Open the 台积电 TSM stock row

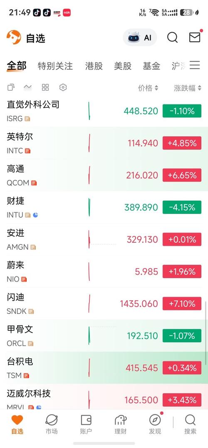point(104,368)
